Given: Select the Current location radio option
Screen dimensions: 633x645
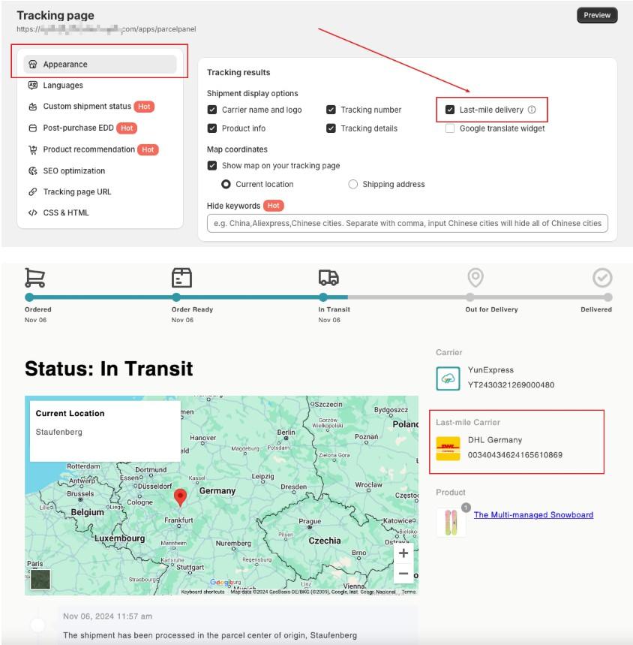Looking at the screenshot, I should [226, 184].
